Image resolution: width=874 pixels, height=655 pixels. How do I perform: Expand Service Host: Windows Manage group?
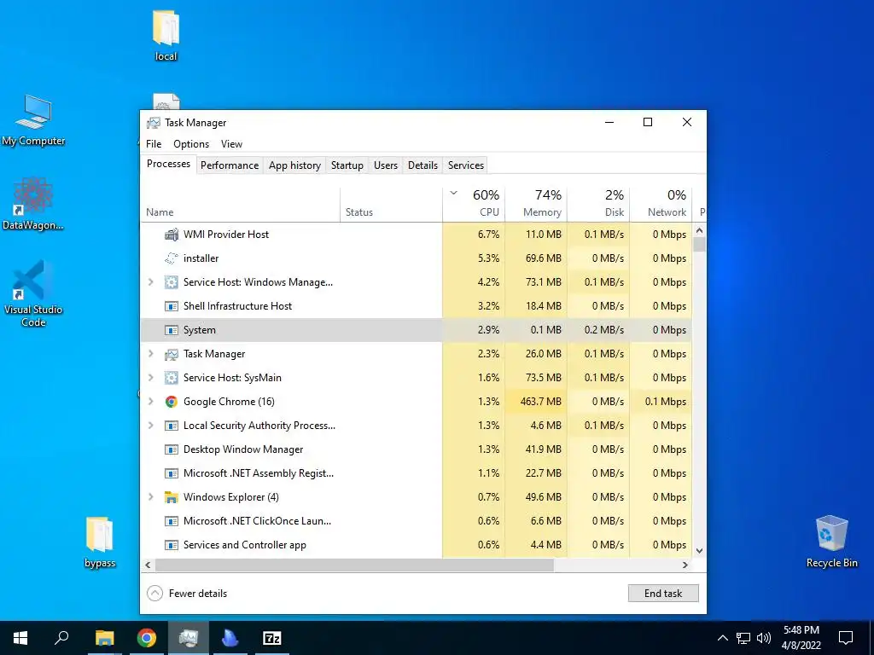(x=150, y=282)
